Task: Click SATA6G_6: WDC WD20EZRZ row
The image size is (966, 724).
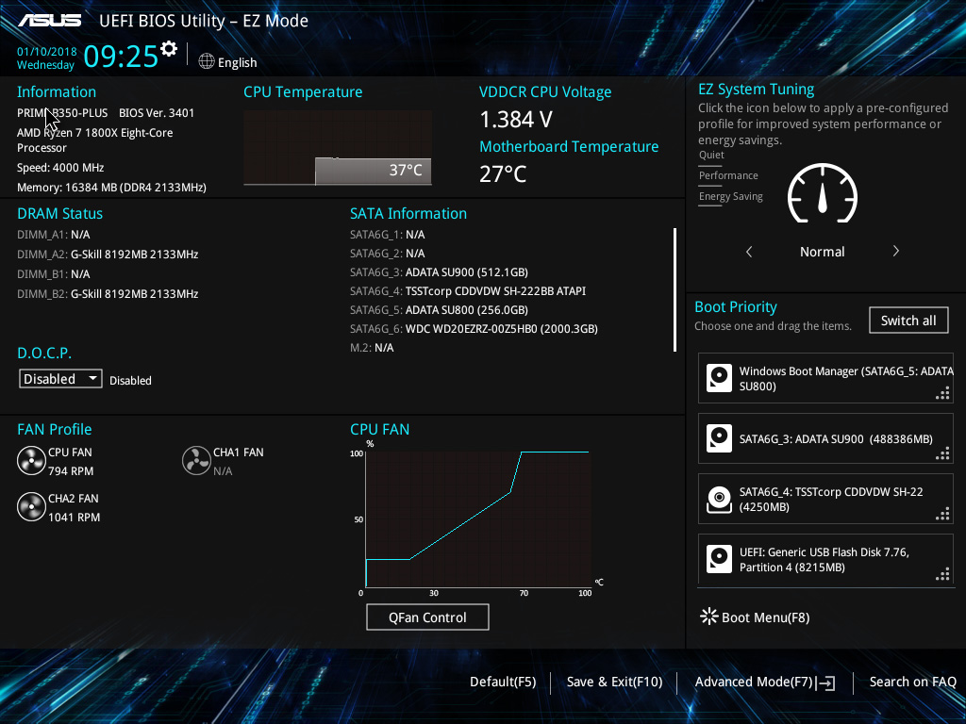Action: point(474,329)
